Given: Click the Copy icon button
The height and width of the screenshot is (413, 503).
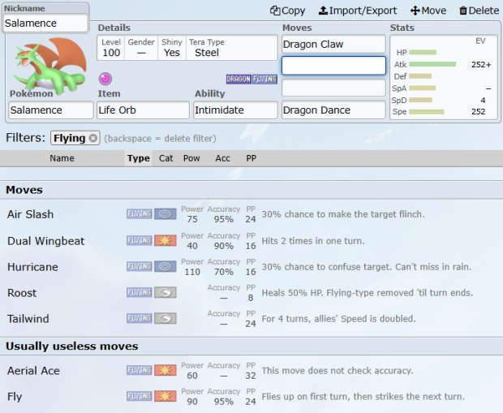Looking at the screenshot, I should click(x=287, y=11).
